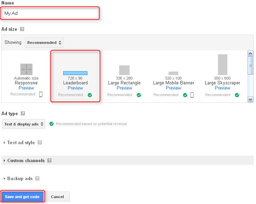Click the mobile phone icon under Large Mobile Banner
Viewport: 256px width, 204px height.
click(192, 95)
